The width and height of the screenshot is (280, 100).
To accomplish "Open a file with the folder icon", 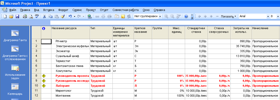I will 11,16.
